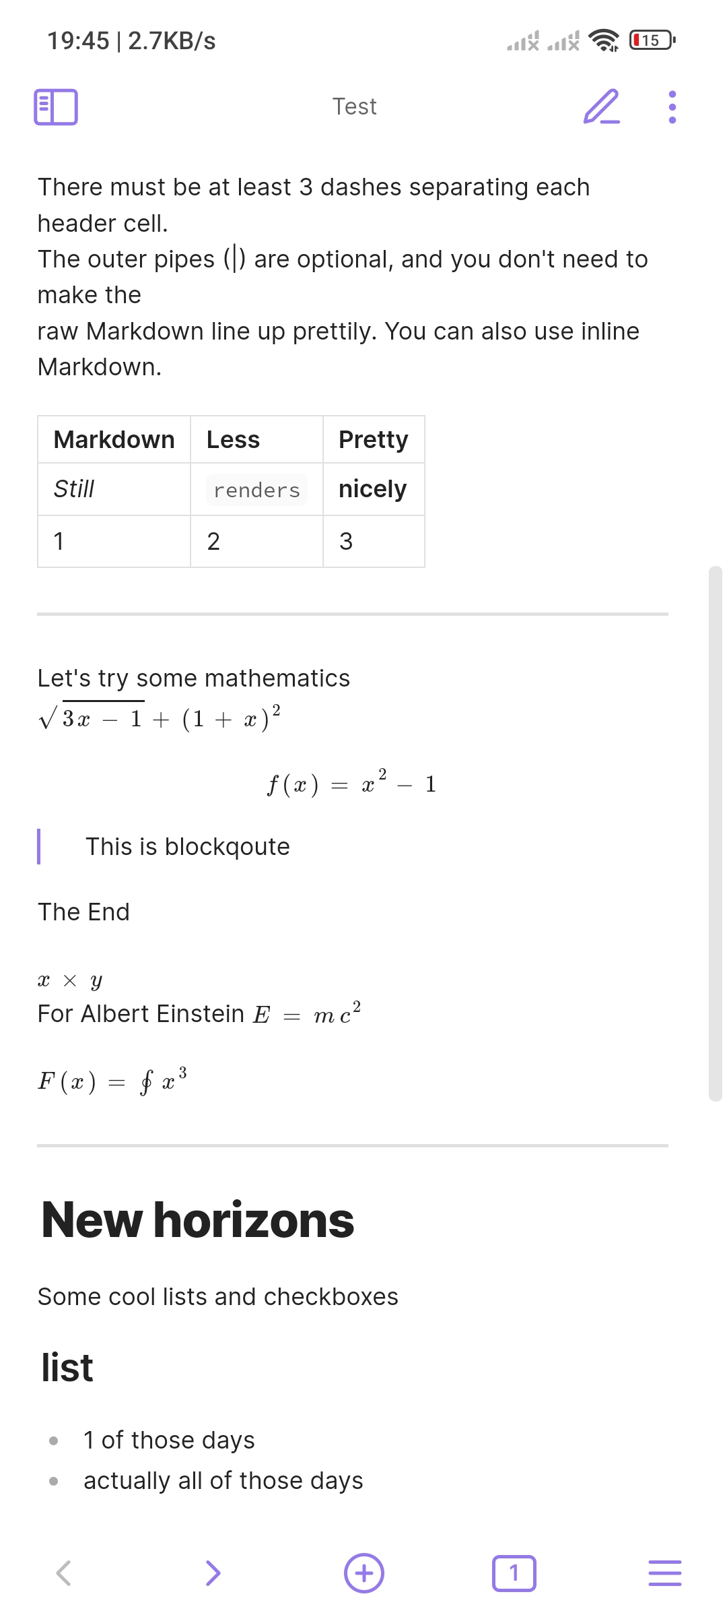Tap the battery indicator in status bar
This screenshot has width=727, height=1617.
point(652,40)
